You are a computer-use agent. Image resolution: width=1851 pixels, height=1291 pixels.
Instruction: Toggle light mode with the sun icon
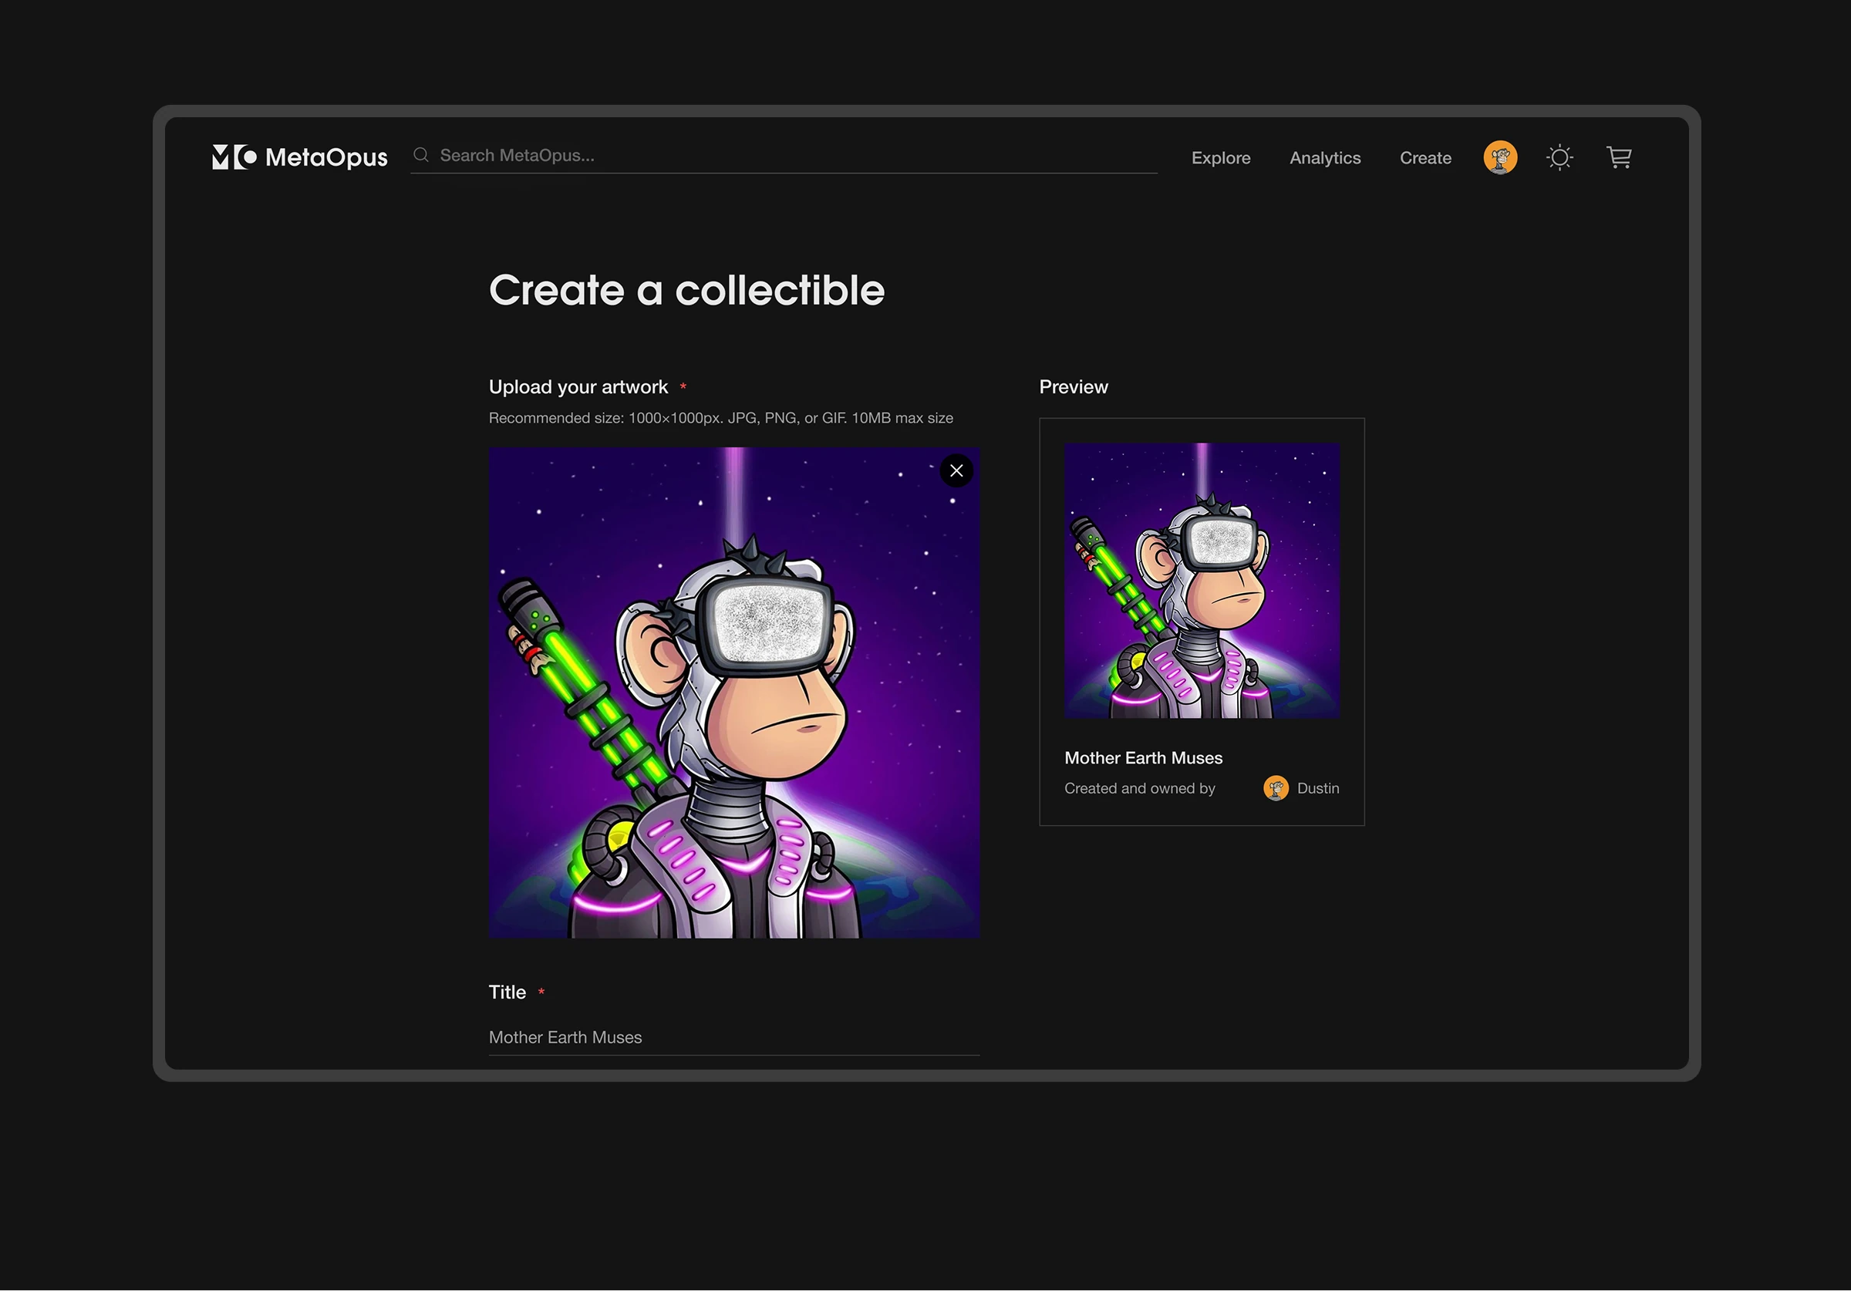point(1559,157)
